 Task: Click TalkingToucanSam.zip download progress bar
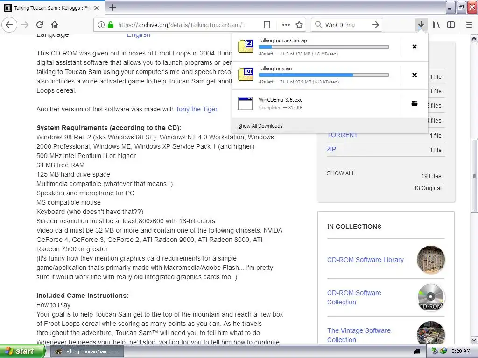pos(324,47)
